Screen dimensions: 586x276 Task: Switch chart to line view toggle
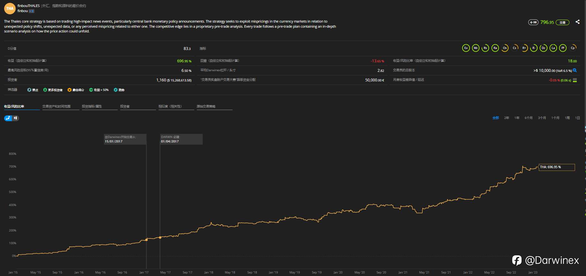click(8, 118)
